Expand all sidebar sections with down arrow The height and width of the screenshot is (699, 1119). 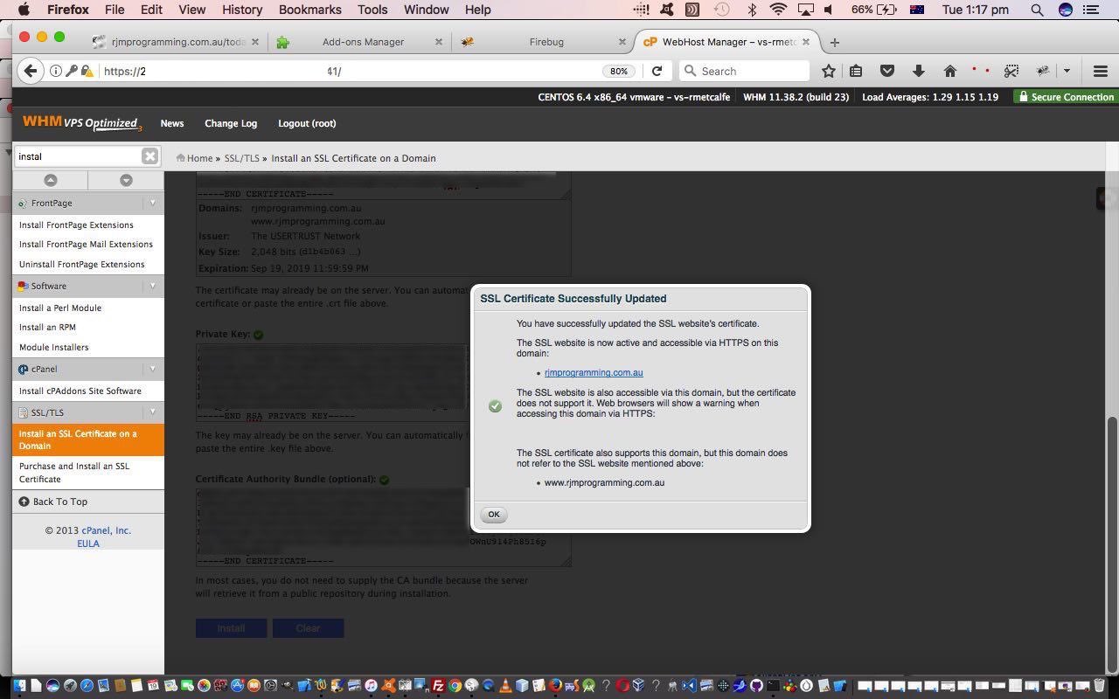coord(126,180)
